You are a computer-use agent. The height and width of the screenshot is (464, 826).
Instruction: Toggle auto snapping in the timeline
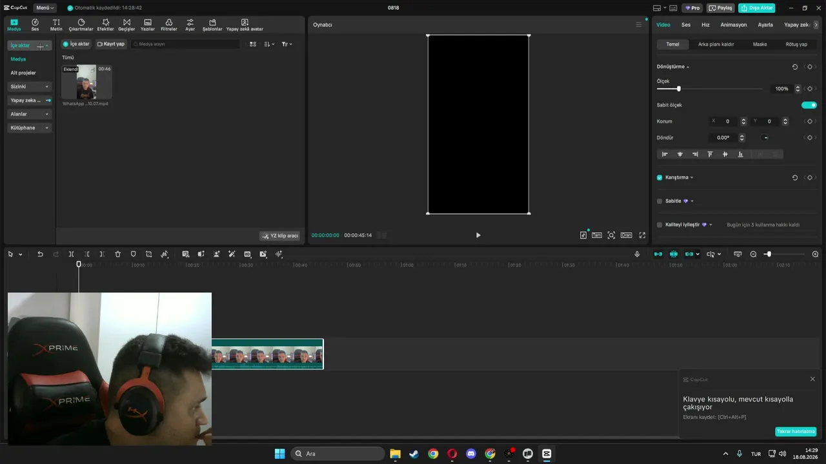tap(674, 255)
